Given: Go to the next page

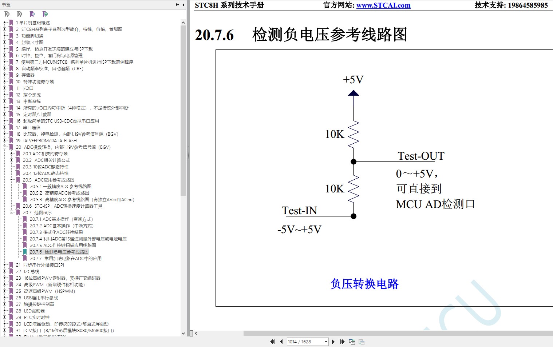Looking at the screenshot, I should click(333, 342).
